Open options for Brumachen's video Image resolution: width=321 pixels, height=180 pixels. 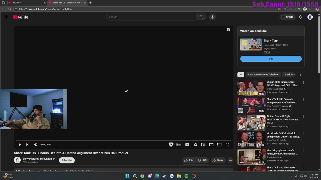click(303, 168)
